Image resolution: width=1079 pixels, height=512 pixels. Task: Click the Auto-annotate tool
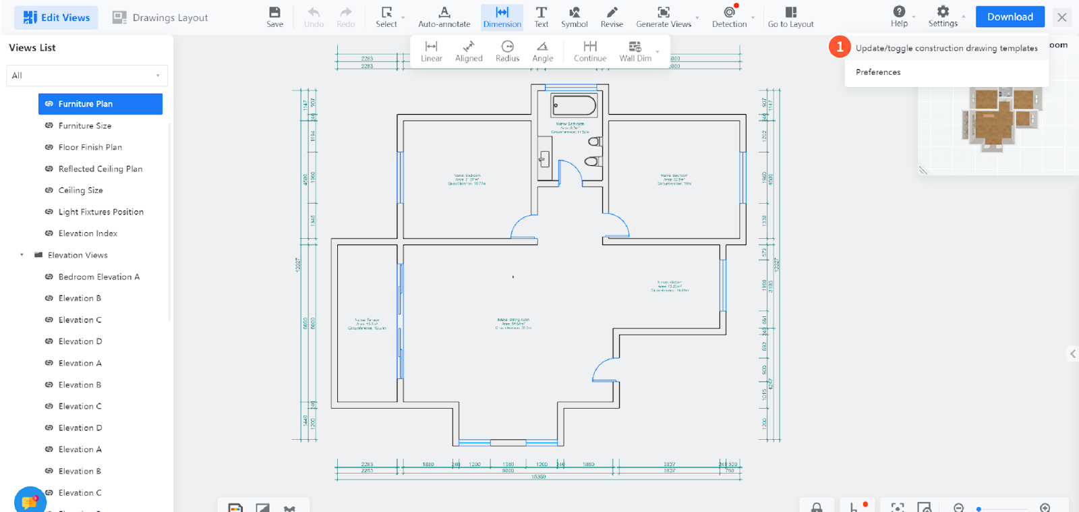pos(444,17)
